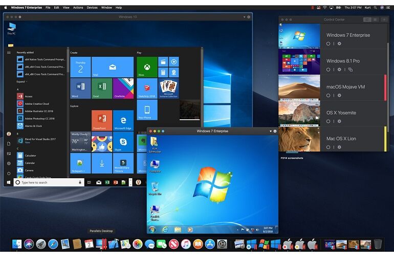Click the Type here to search field
This screenshot has width=394, height=258.
pos(49,182)
